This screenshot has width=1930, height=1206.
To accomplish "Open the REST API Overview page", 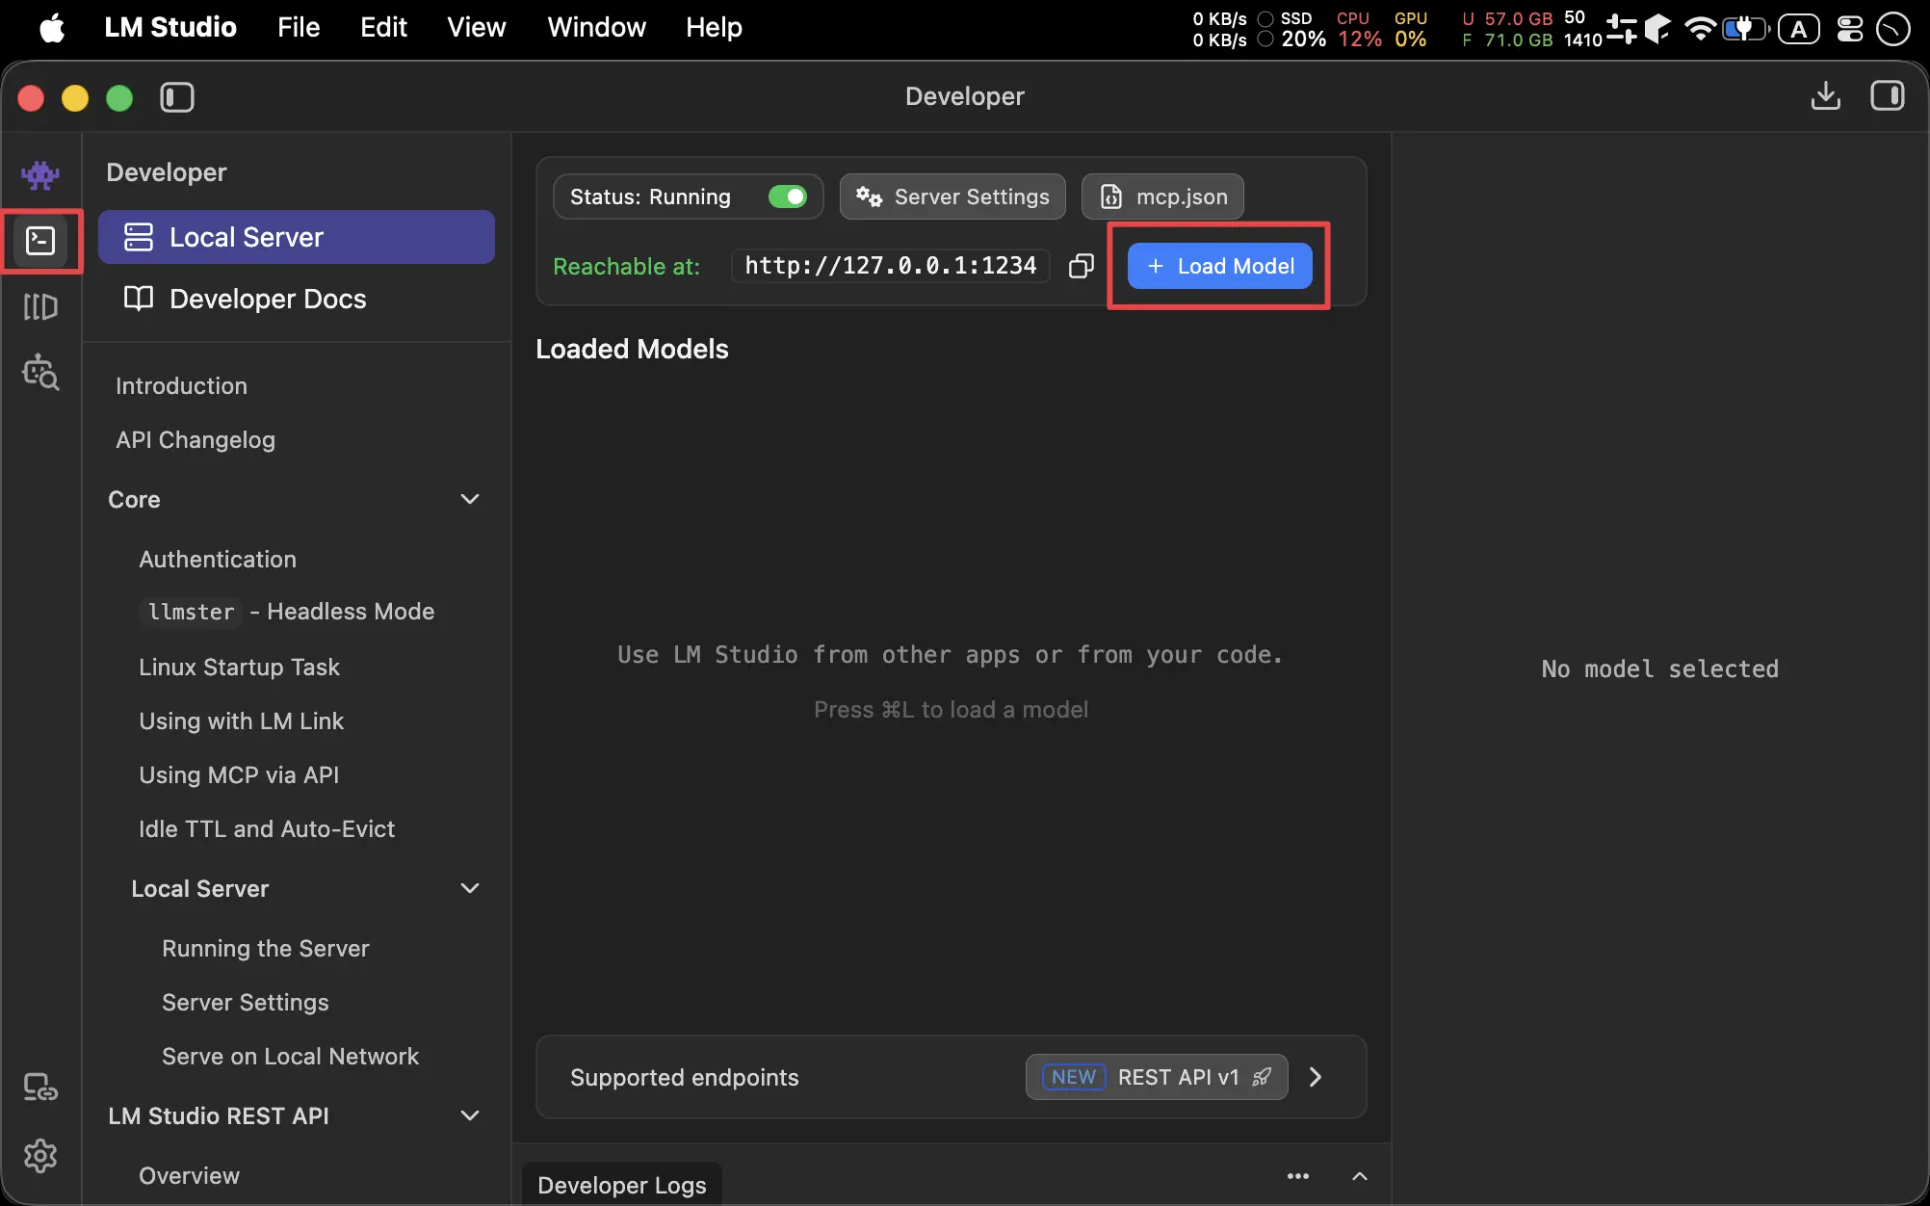I will (x=189, y=1175).
